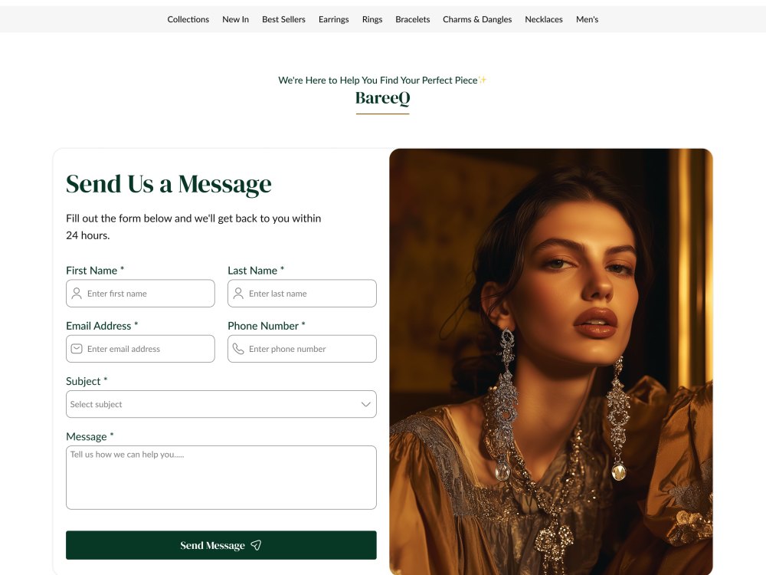The width and height of the screenshot is (766, 575).
Task: Go to the New In category
Action: coord(235,19)
